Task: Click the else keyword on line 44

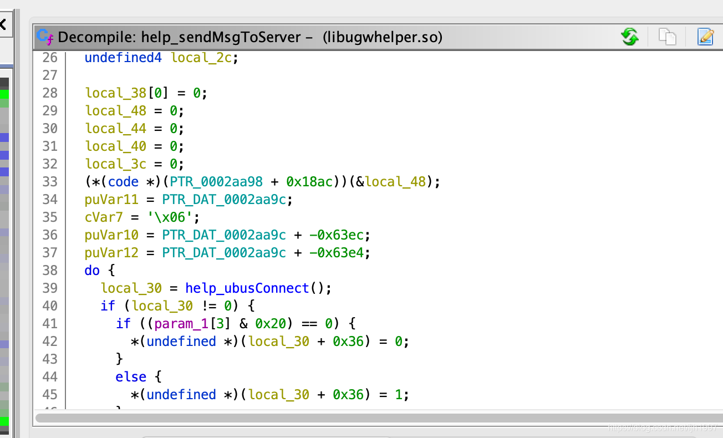Action: pyautogui.click(x=131, y=377)
